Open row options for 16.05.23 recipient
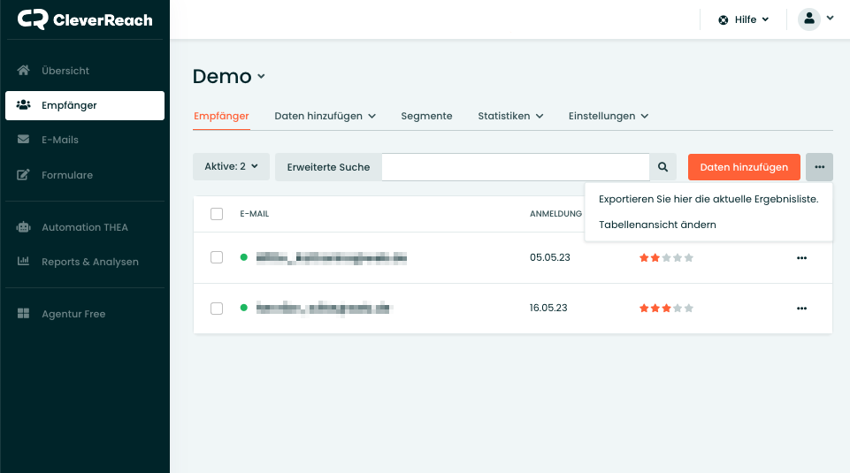 coord(801,309)
